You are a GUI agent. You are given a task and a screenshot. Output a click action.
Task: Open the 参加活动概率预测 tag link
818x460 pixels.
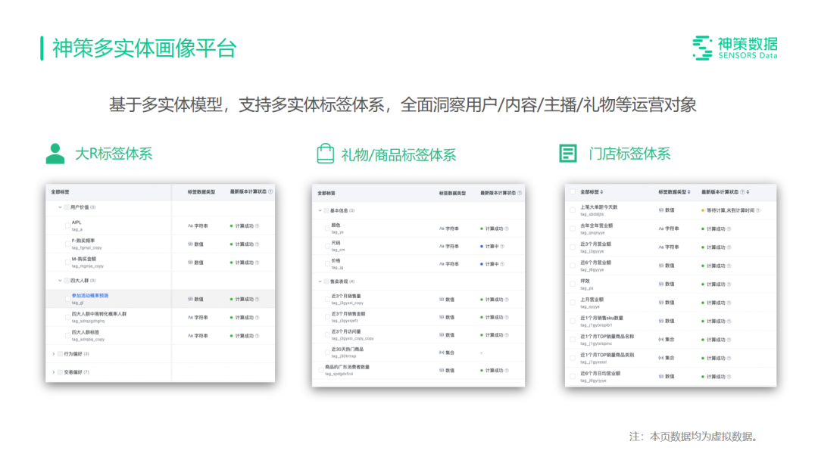point(90,295)
